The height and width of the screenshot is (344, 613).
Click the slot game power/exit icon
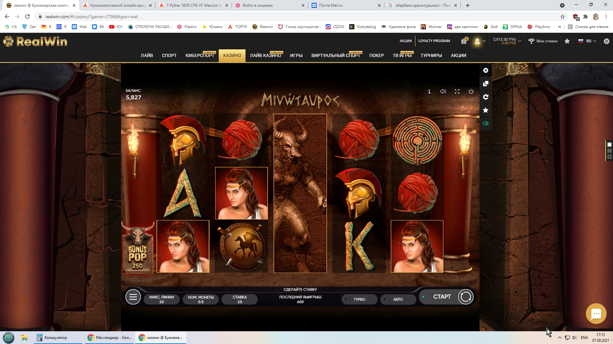pyautogui.click(x=471, y=91)
